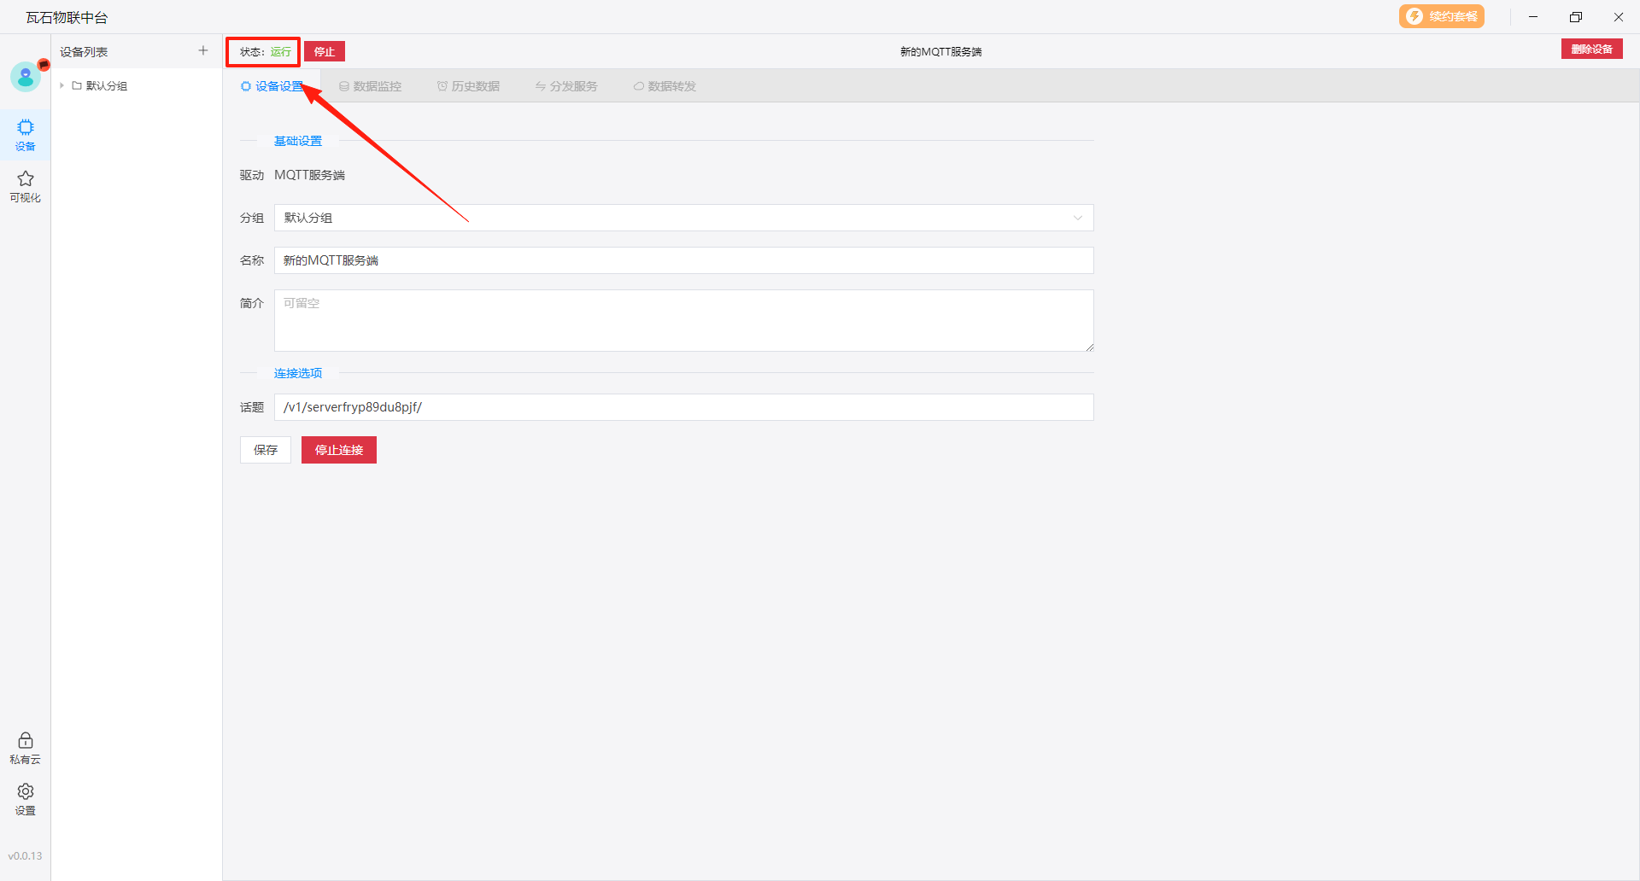Click the 续约套餐 lightning badge

[x=1441, y=17]
